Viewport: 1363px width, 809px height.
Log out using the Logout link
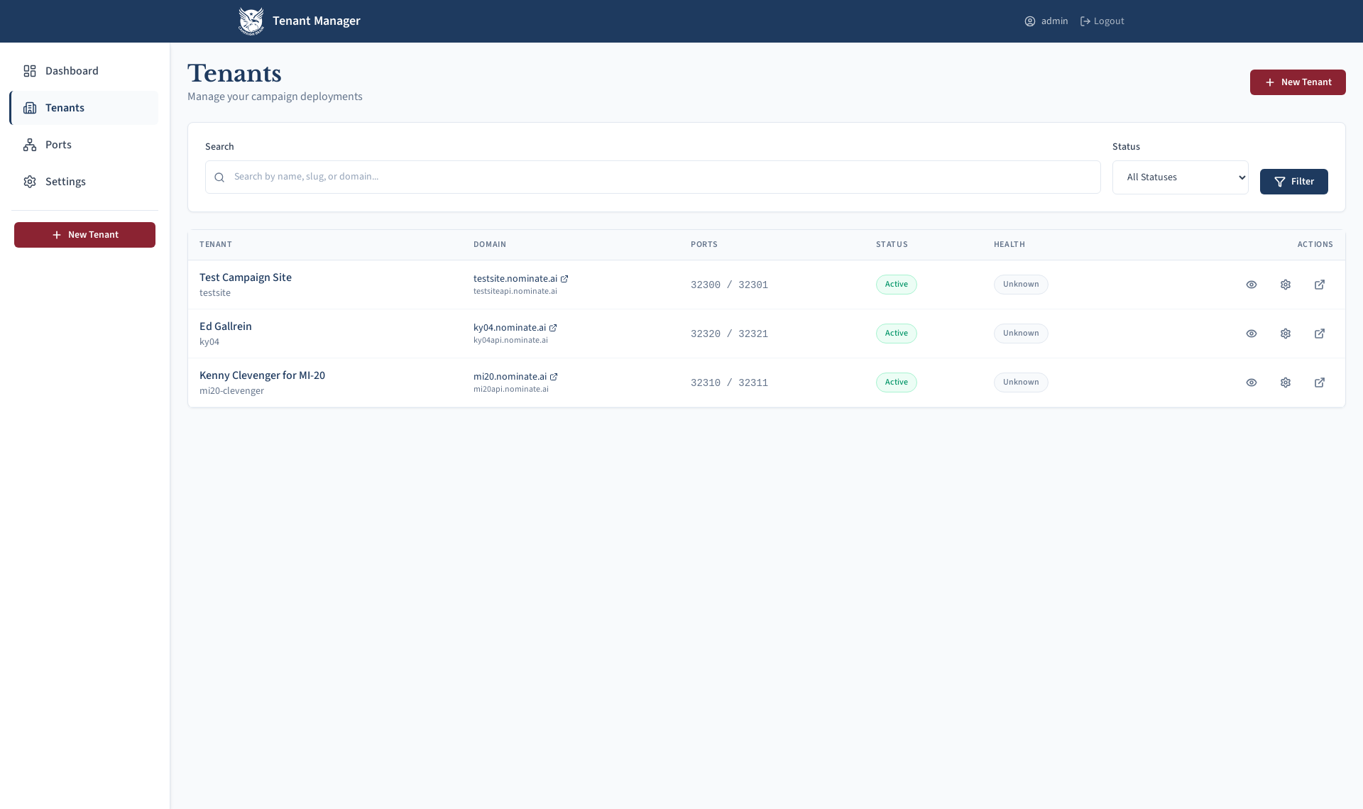coord(1102,21)
